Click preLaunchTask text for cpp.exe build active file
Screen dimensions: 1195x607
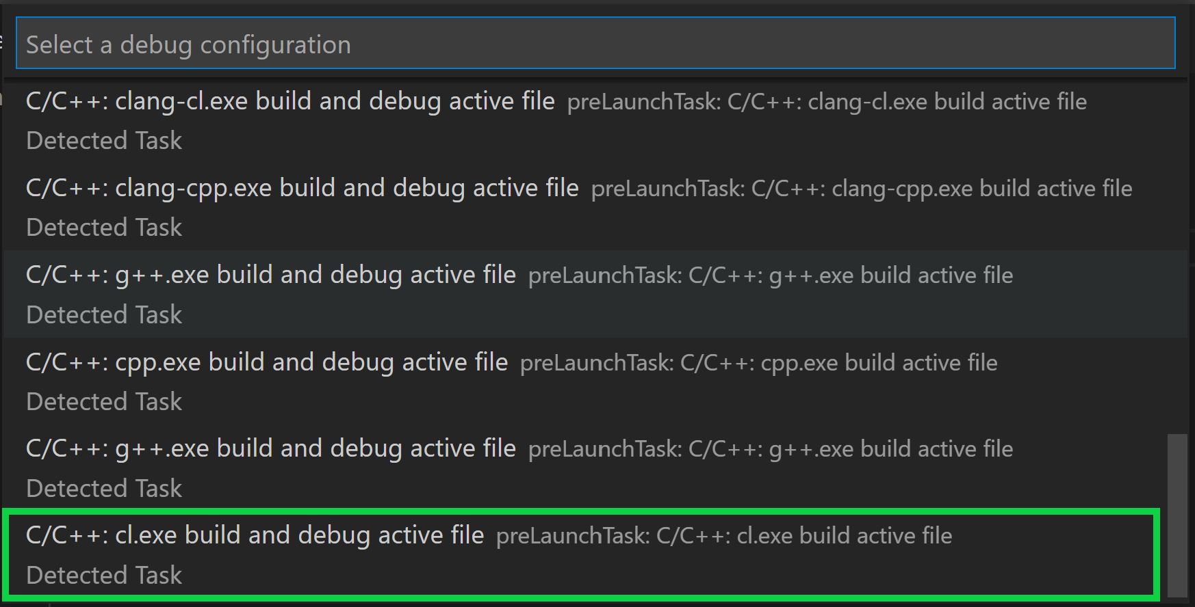[758, 362]
